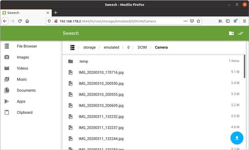249x150 pixels.
Task: Click the image icon of IMG_20200310_200550.jpg
Action: point(70,83)
